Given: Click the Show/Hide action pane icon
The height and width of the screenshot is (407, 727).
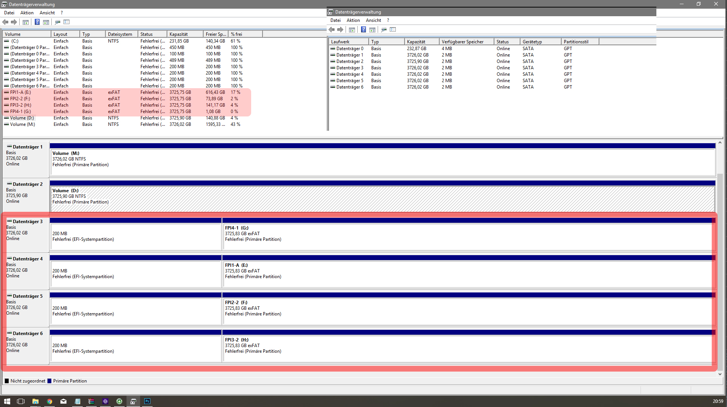Looking at the screenshot, I should pyautogui.click(x=46, y=22).
